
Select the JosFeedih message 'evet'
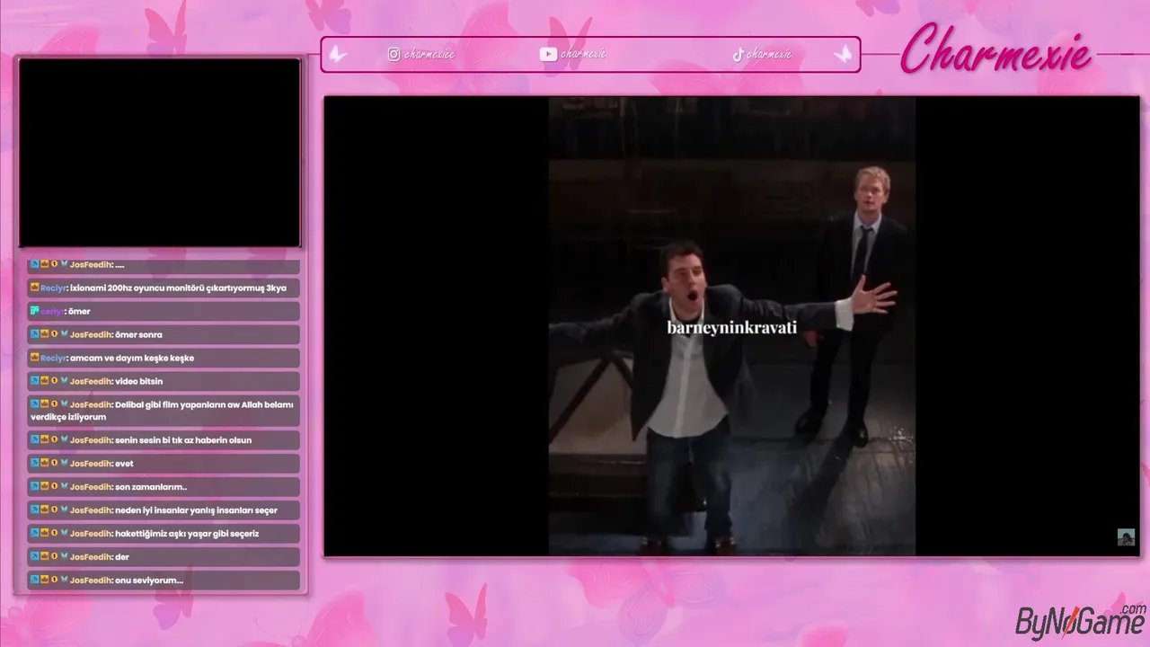click(164, 464)
